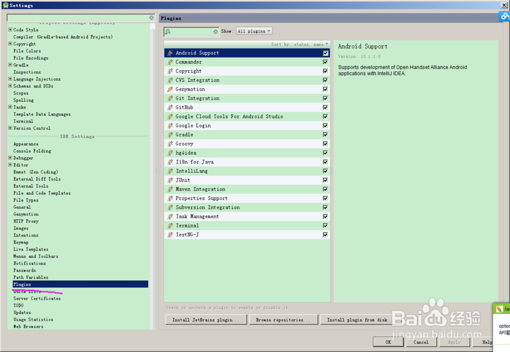The image size is (510, 352).
Task: Open the Sort by status, name dropdown
Action: click(x=299, y=44)
